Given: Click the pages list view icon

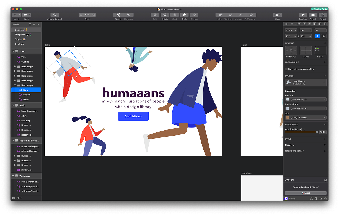Looking at the screenshot, I should [x=30, y=24].
